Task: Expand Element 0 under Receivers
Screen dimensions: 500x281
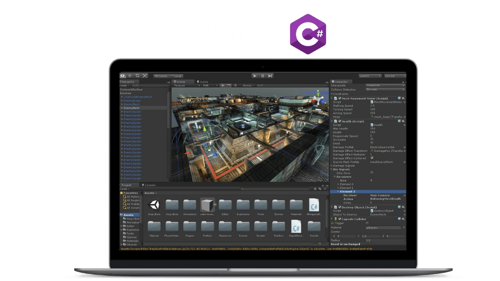Action: pos(338,184)
